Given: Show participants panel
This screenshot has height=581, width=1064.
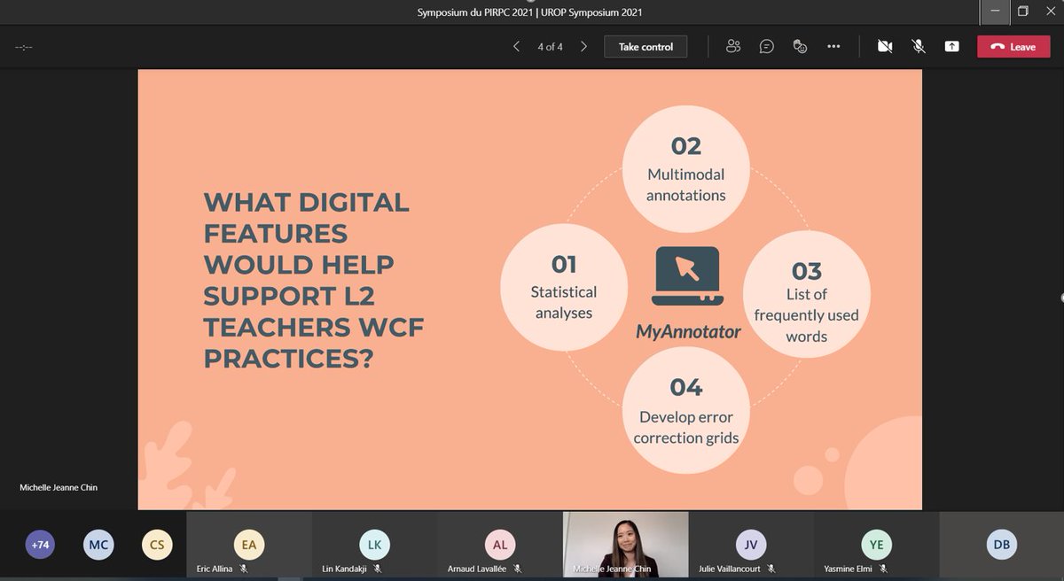Looking at the screenshot, I should pyautogui.click(x=733, y=47).
